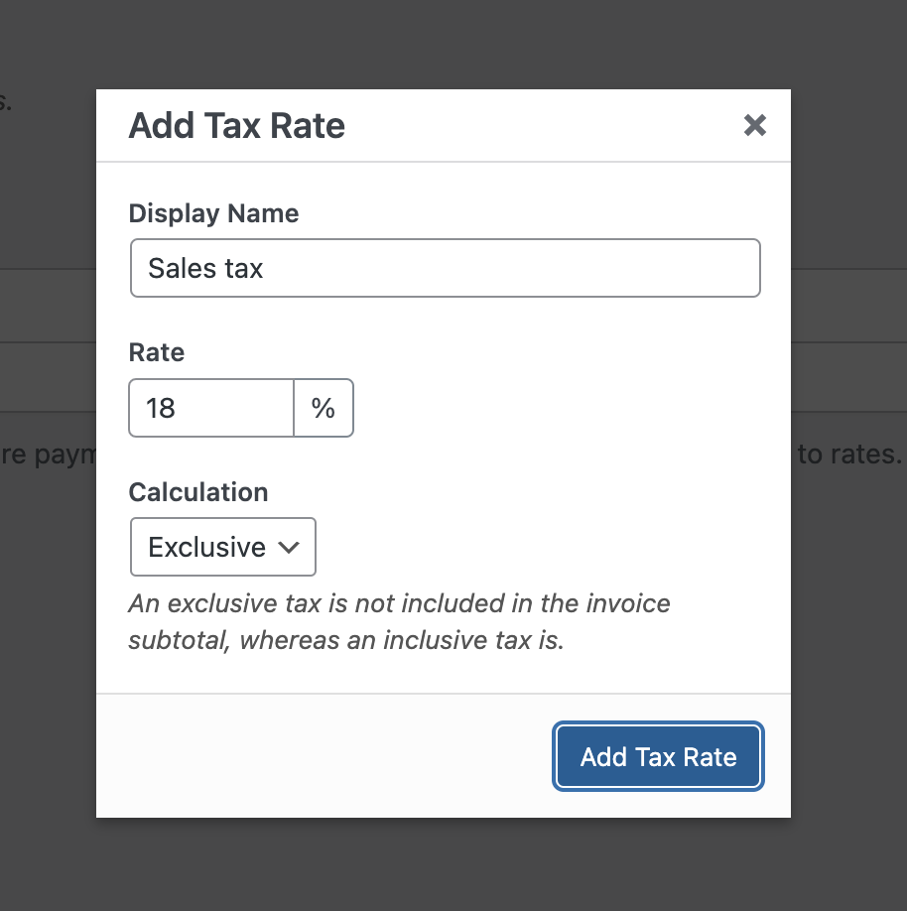Click the percent symbol beside Rate
This screenshot has height=911, width=907.
point(324,408)
